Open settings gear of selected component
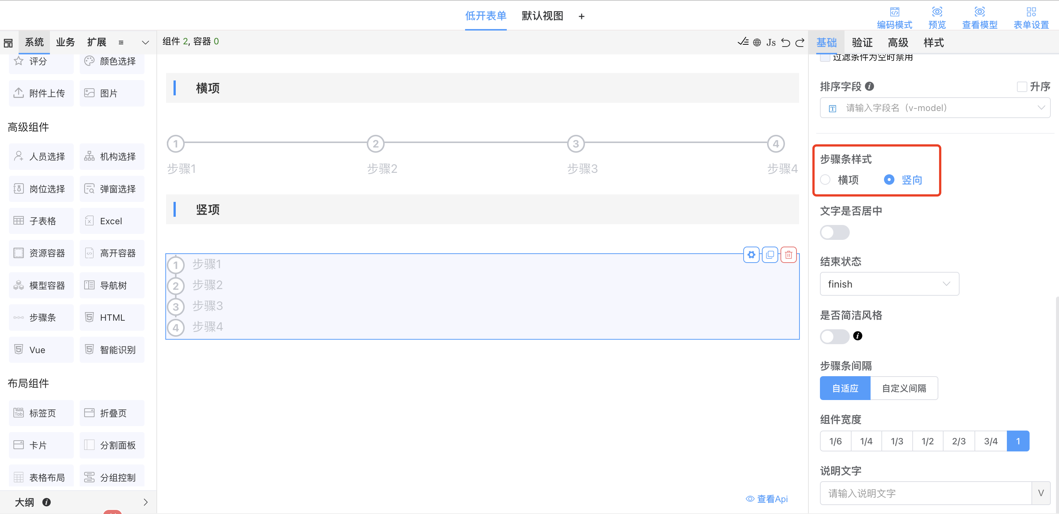Image resolution: width=1059 pixels, height=514 pixels. (x=751, y=255)
